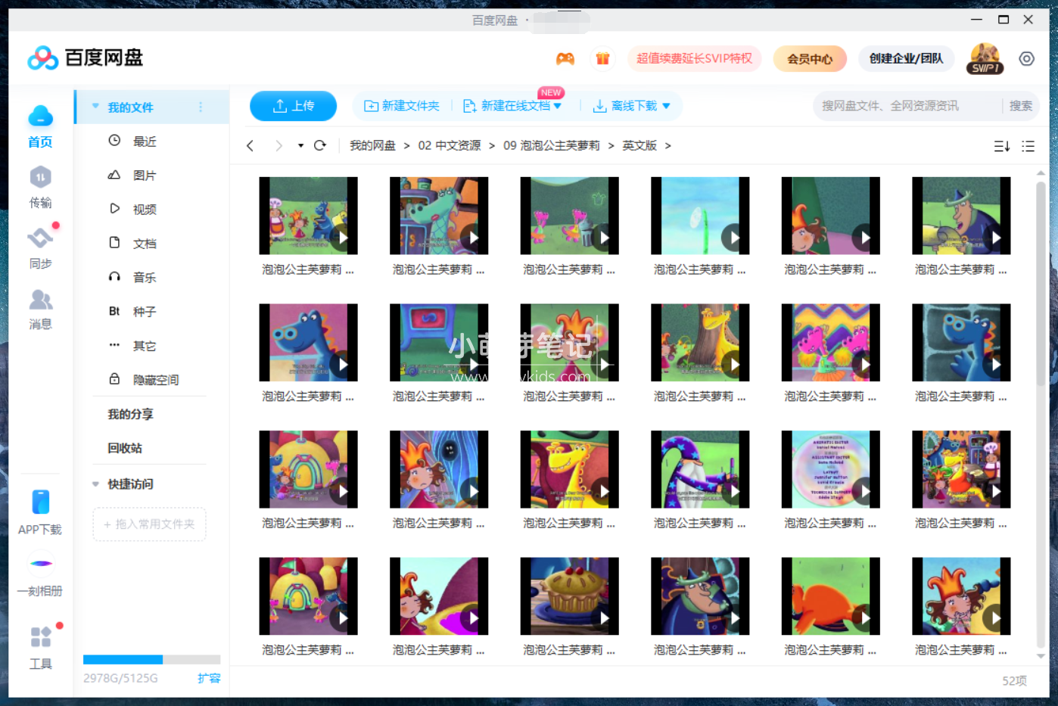Click 创建企业/团队 at the top

[906, 58]
